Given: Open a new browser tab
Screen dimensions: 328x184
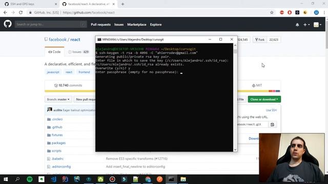Looking at the screenshot, I should (123, 4).
